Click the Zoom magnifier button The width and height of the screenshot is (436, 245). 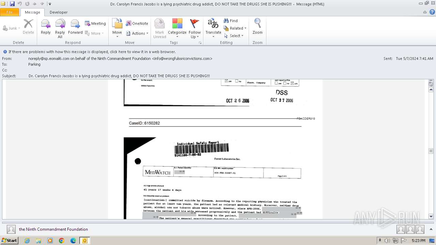click(x=258, y=27)
